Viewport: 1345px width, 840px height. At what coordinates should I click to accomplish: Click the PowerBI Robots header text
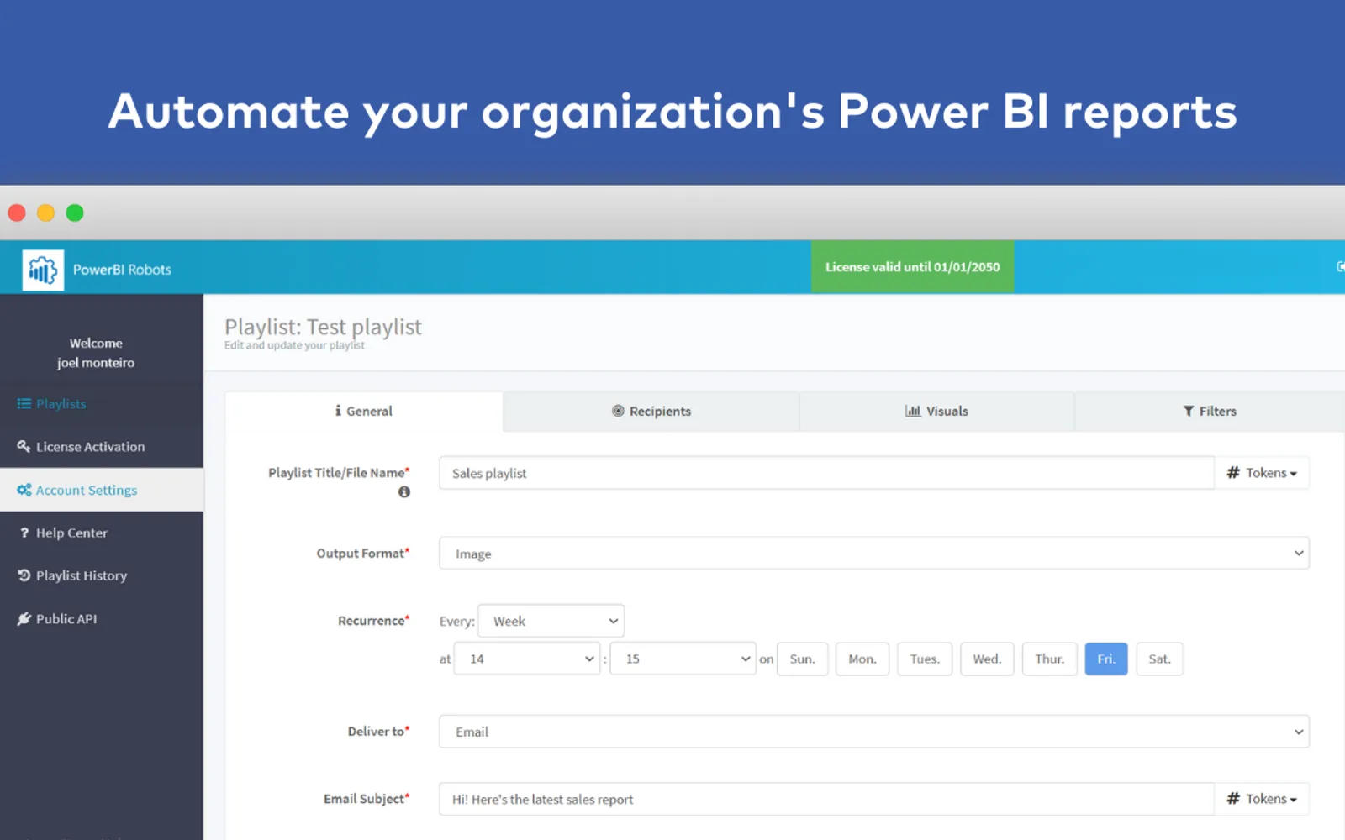pyautogui.click(x=122, y=270)
